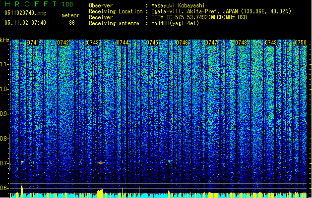Click the 0.7 kHz frequency label
Image resolution: width=312 pixels, height=198 pixels.
4,163
